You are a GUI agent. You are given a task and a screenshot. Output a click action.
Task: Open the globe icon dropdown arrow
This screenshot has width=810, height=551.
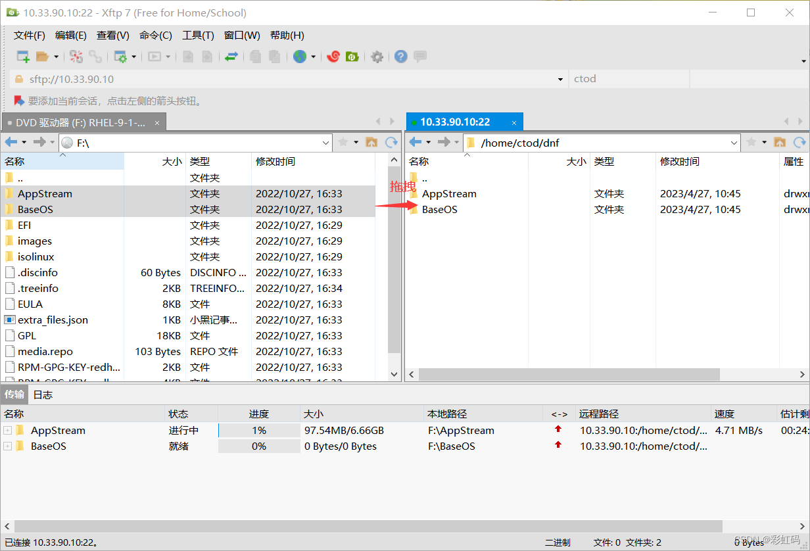click(314, 57)
